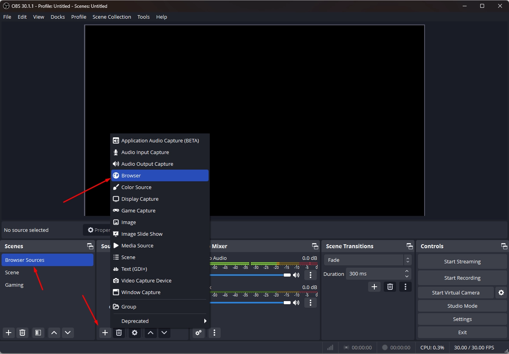Add a Text (GDI+) source
The width and height of the screenshot is (509, 354).
point(160,269)
